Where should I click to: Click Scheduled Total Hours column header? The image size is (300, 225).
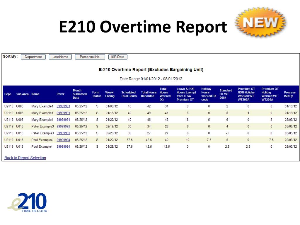tap(129, 94)
